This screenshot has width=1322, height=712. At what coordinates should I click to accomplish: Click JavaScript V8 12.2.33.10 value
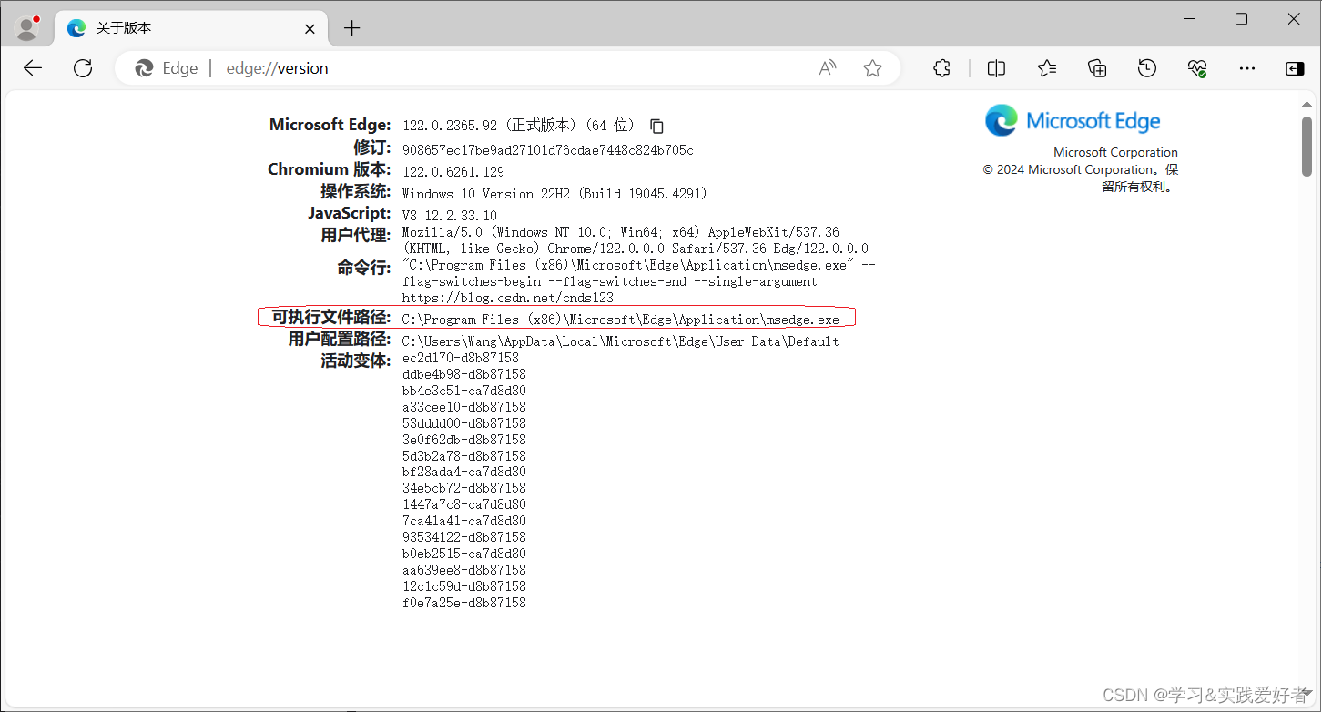tap(450, 216)
